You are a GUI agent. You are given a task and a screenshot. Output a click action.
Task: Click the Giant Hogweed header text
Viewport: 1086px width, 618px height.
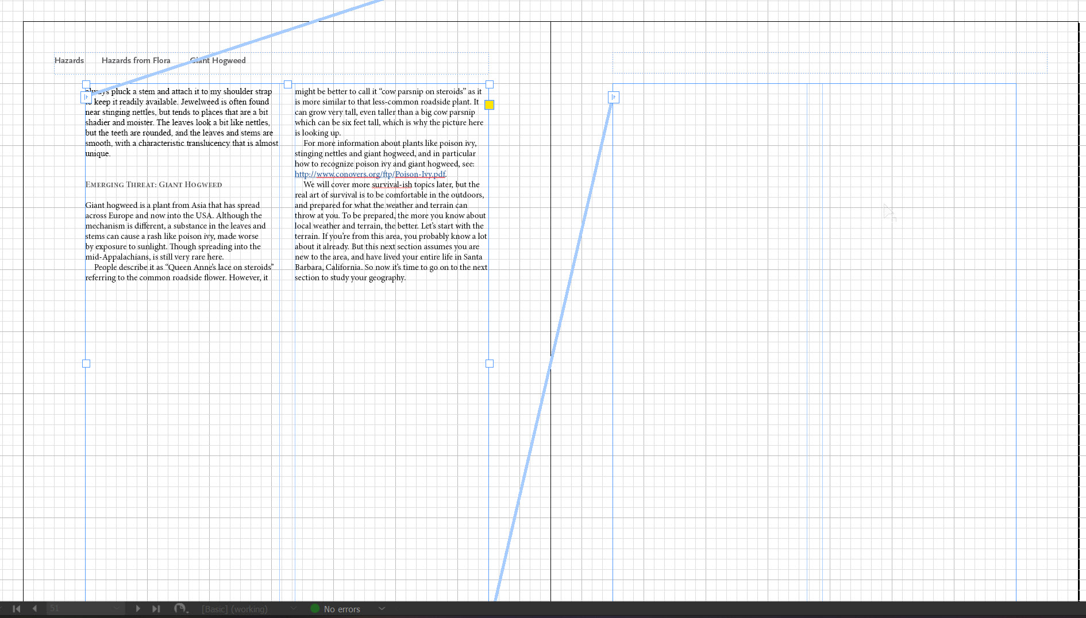(x=217, y=60)
